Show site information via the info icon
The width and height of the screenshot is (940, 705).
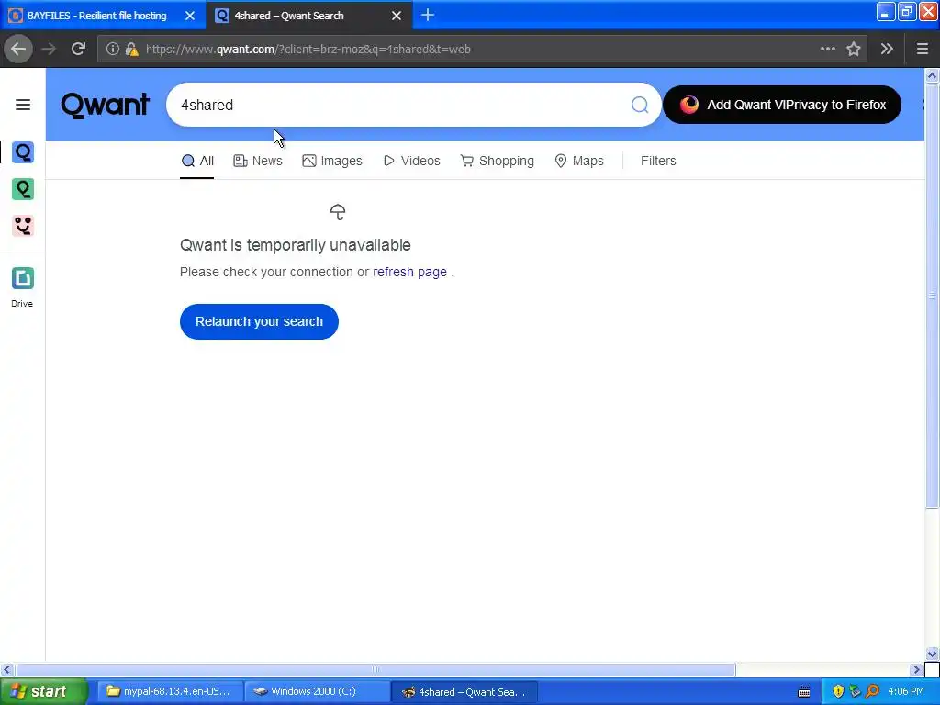tap(112, 49)
